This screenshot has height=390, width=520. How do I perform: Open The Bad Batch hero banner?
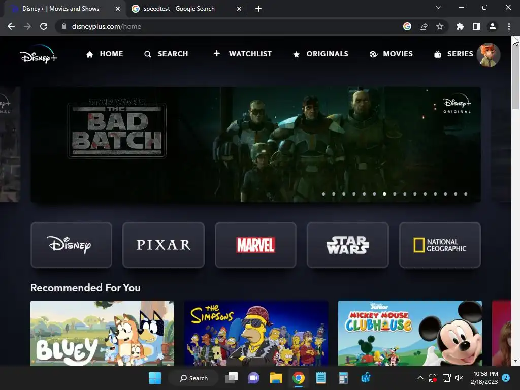(x=256, y=145)
